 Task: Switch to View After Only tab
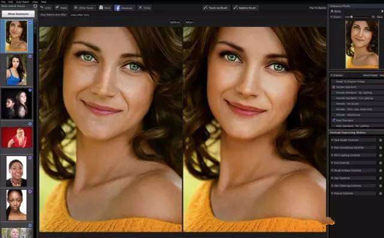click(80, 15)
